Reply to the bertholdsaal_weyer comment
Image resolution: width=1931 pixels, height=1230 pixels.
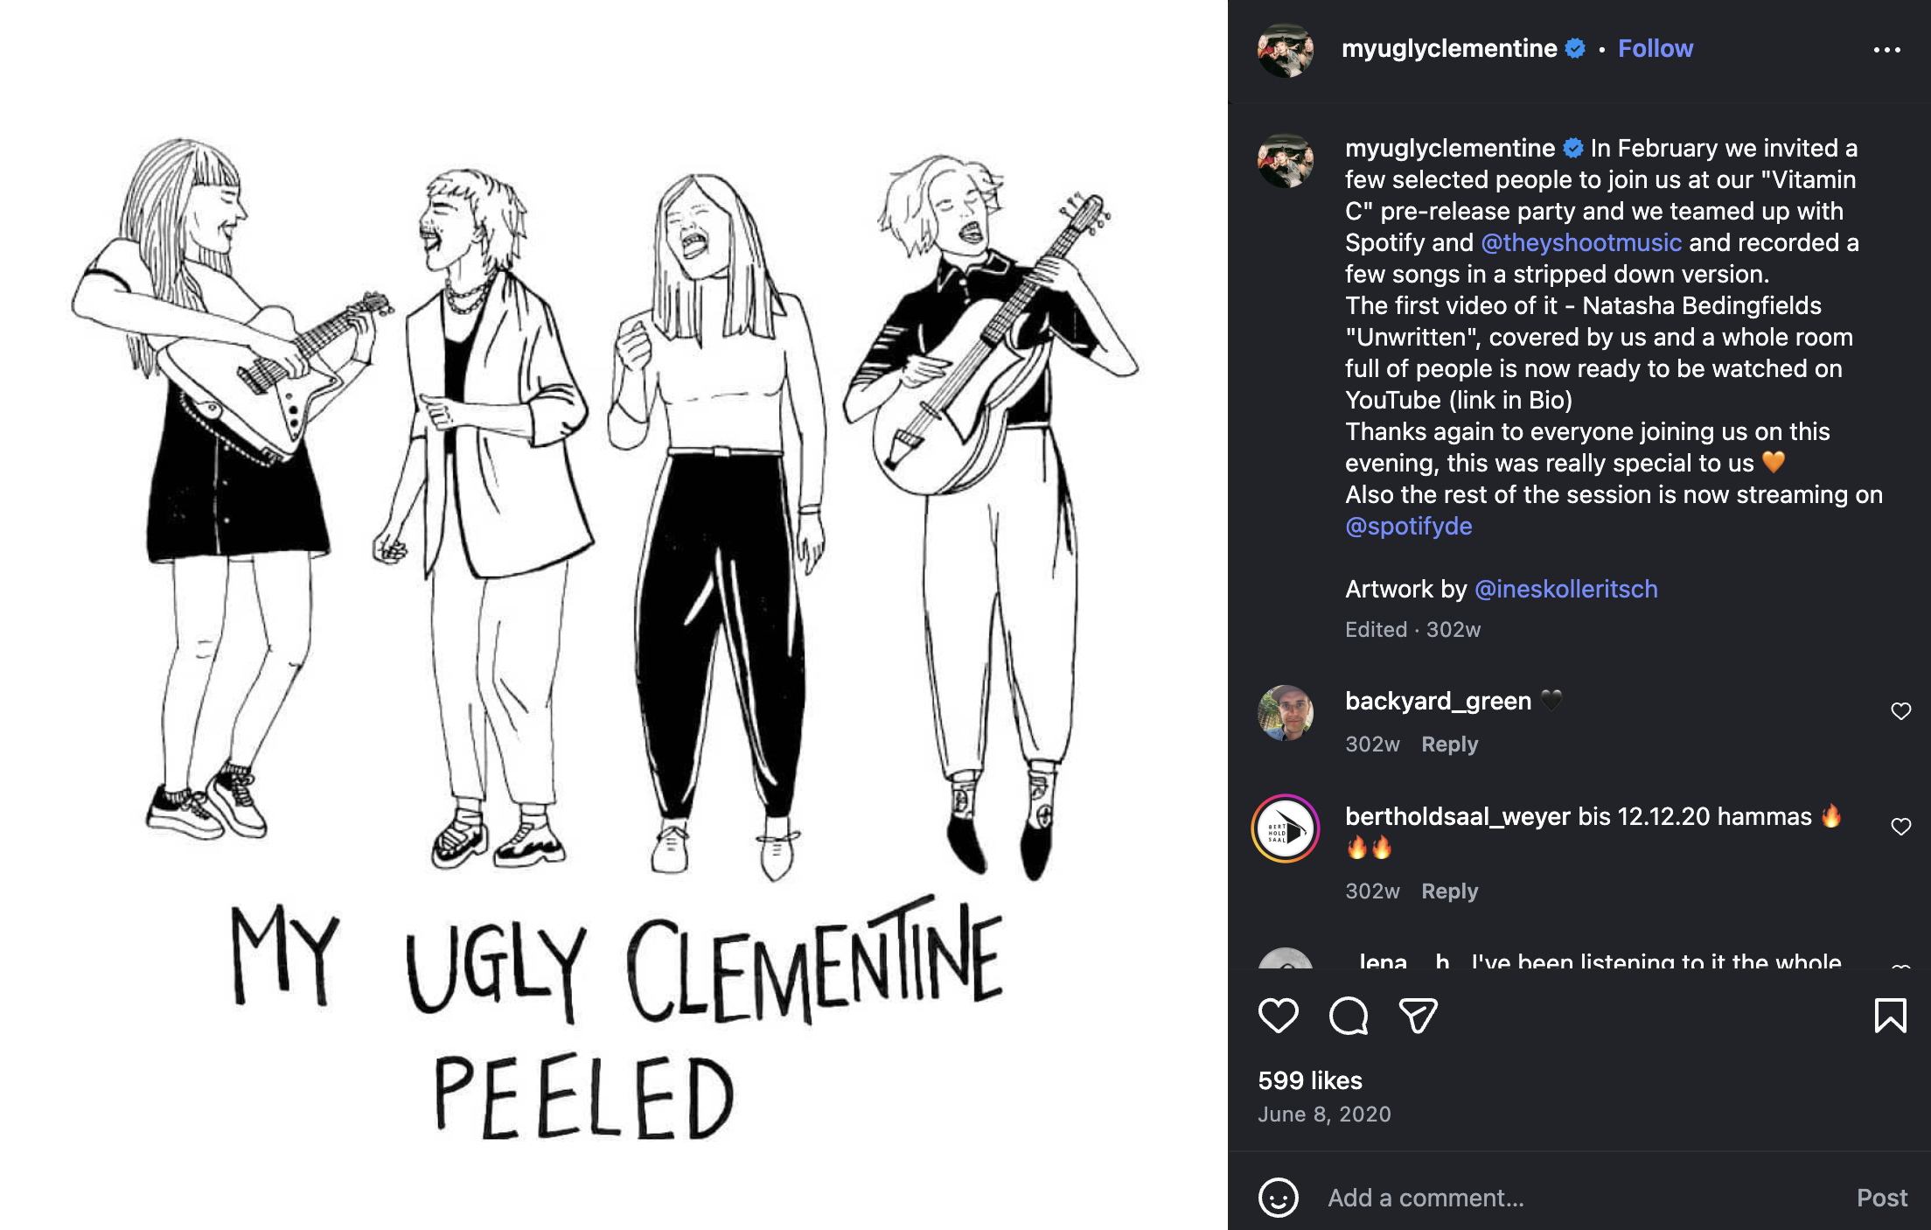click(x=1449, y=891)
